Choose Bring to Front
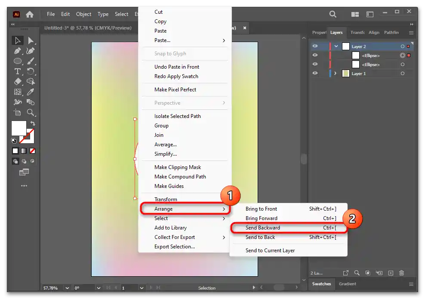 [289, 209]
